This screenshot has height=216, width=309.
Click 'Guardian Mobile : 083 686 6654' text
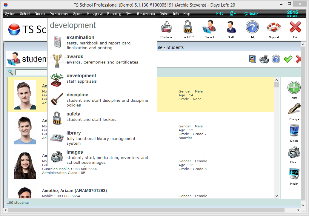tap(69, 169)
